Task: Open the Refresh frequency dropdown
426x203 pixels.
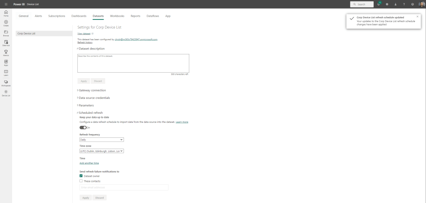Action: click(102, 139)
